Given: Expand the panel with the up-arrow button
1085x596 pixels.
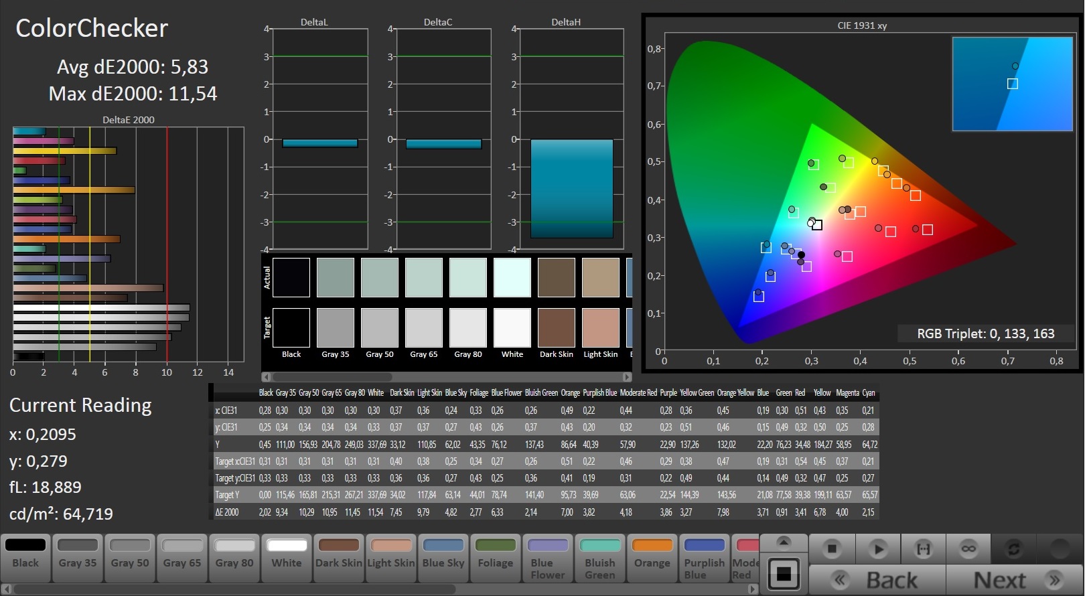Looking at the screenshot, I should (x=784, y=542).
